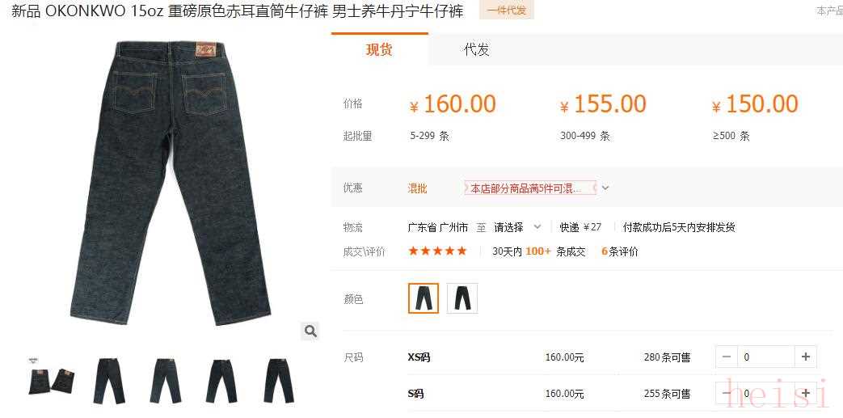Viewport: 843px width, 418px height.
Task: View the fourth jeans thumbnail
Action: (221, 380)
